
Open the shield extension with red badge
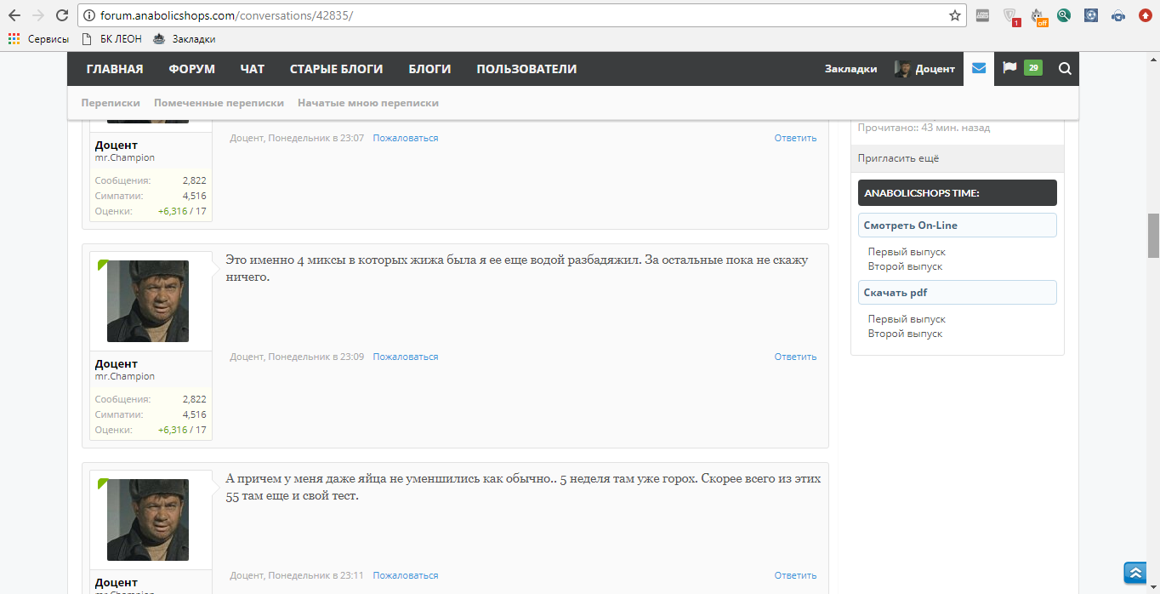click(x=1010, y=16)
